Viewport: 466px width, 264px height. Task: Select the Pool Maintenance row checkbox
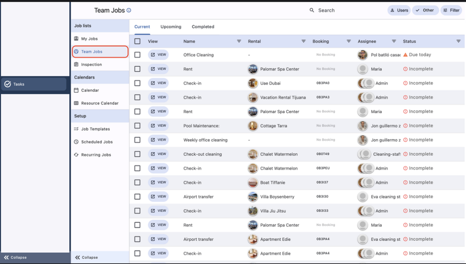point(137,126)
